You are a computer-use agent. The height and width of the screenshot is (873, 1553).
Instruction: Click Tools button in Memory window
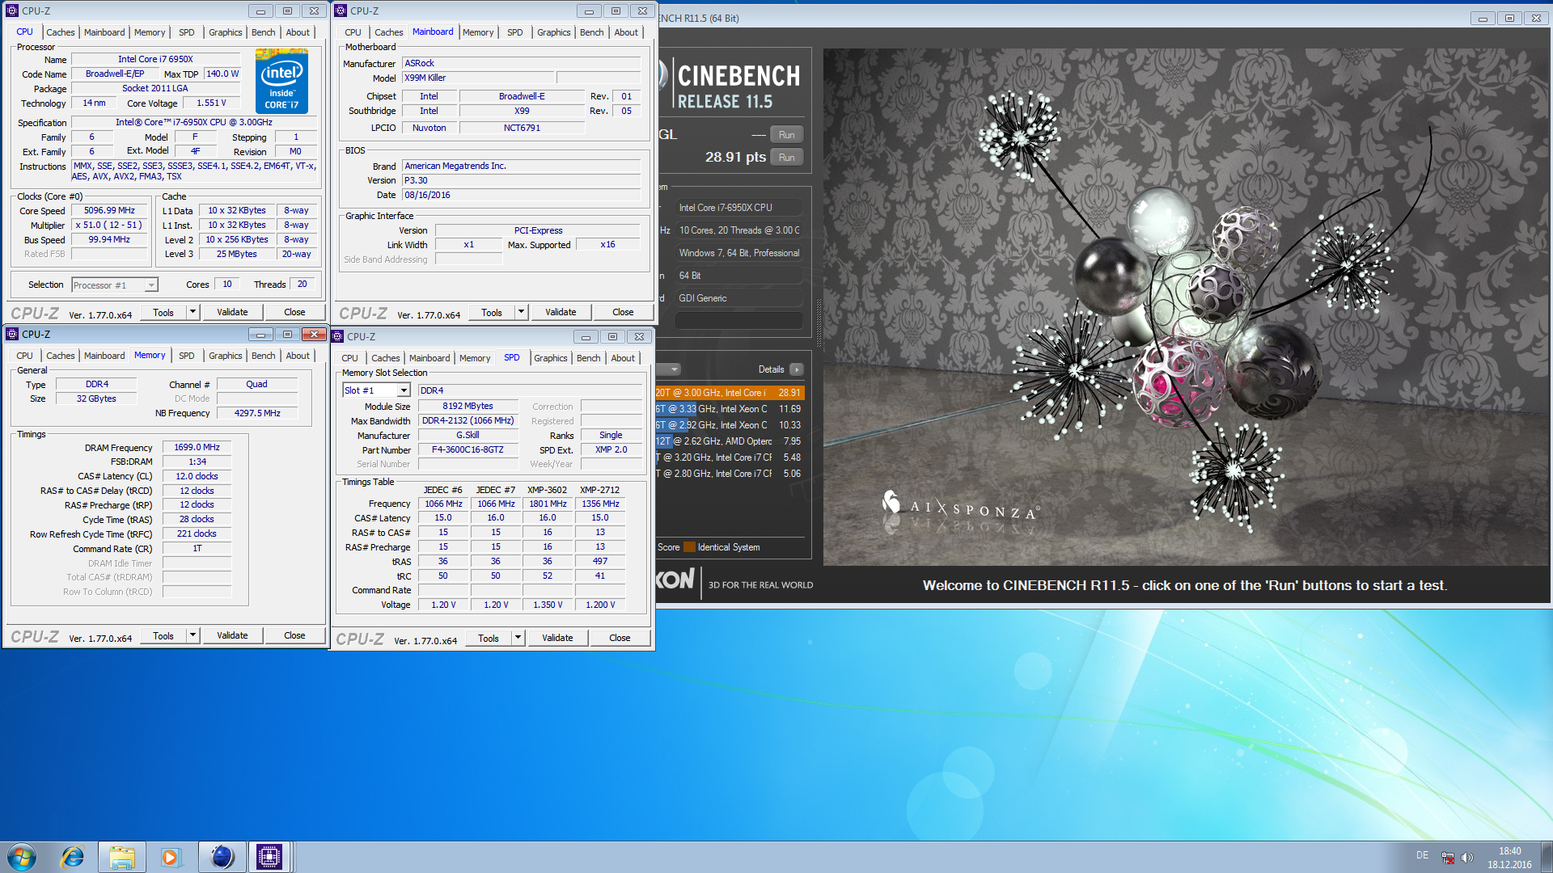coord(163,635)
